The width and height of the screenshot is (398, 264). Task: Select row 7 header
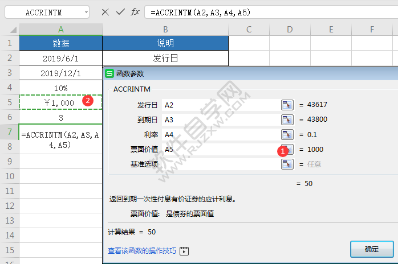[x=10, y=132]
